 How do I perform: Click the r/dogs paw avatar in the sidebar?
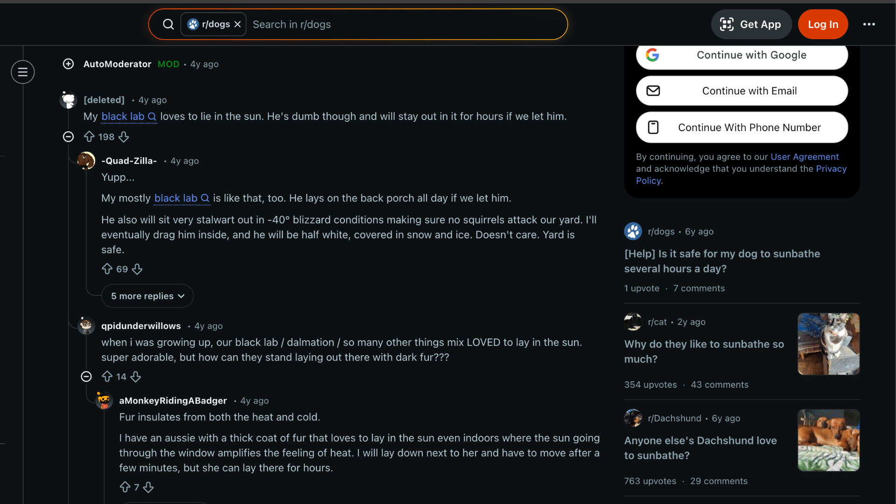tap(633, 231)
